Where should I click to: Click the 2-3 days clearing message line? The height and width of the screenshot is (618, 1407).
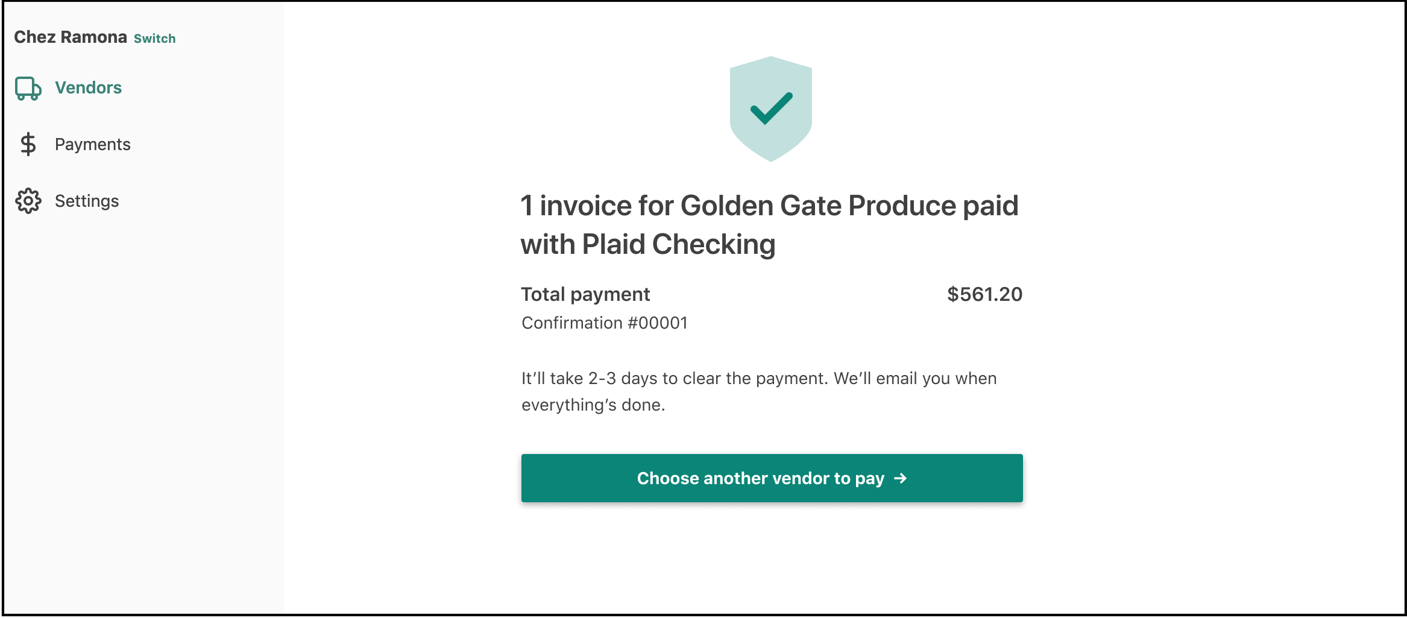click(x=759, y=379)
